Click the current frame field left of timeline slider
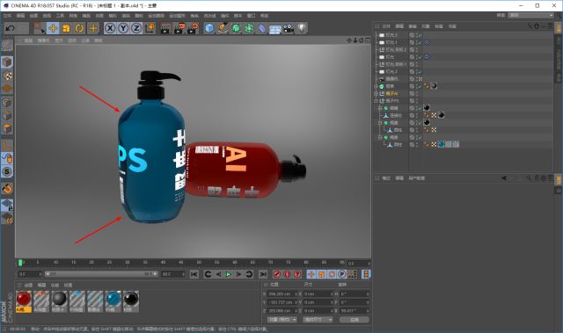Image resolution: width=563 pixels, height=333 pixels. point(30,274)
